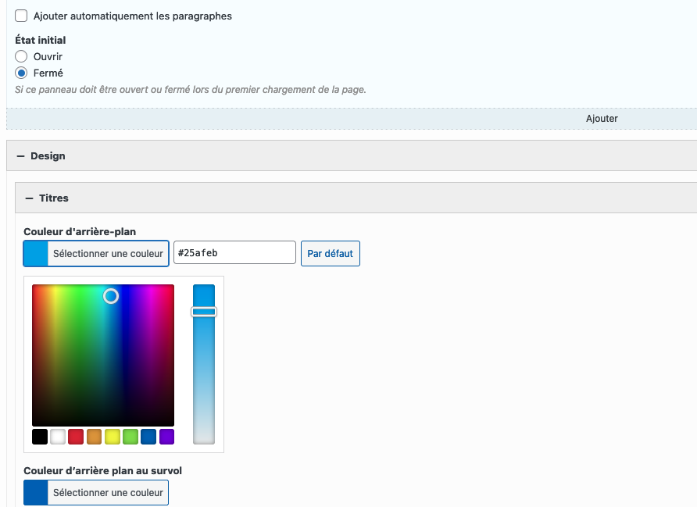Click the 'Couleur d'arrière-plan' label
The height and width of the screenshot is (507, 697).
pos(80,231)
